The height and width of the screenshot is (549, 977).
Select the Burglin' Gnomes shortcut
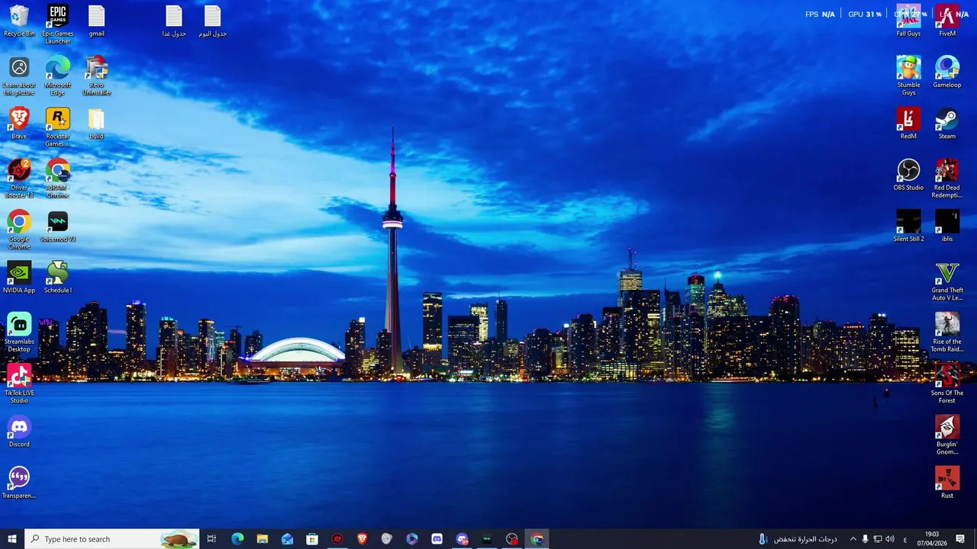(x=947, y=435)
